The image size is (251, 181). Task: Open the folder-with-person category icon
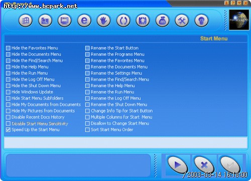(45, 21)
